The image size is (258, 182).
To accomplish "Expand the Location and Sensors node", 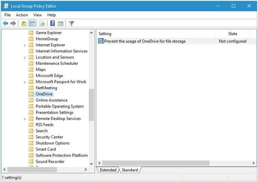I will click(x=25, y=58).
